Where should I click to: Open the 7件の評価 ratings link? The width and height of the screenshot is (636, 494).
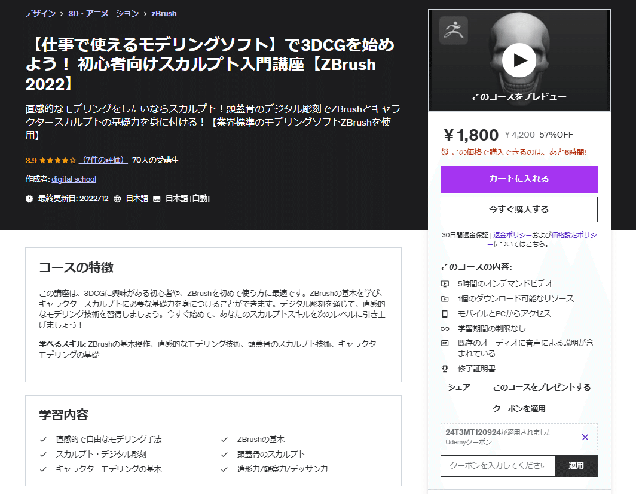pyautogui.click(x=103, y=160)
